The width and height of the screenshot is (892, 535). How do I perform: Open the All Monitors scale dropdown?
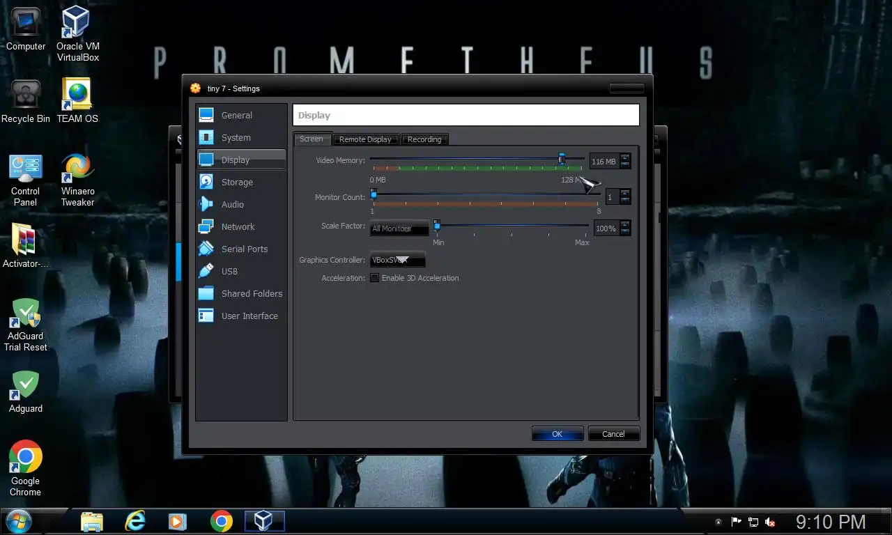point(400,228)
